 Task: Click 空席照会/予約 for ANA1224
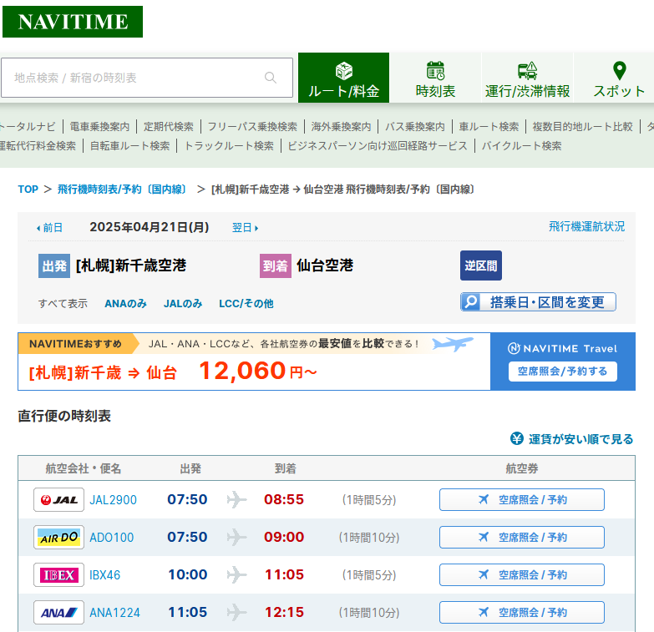522,613
